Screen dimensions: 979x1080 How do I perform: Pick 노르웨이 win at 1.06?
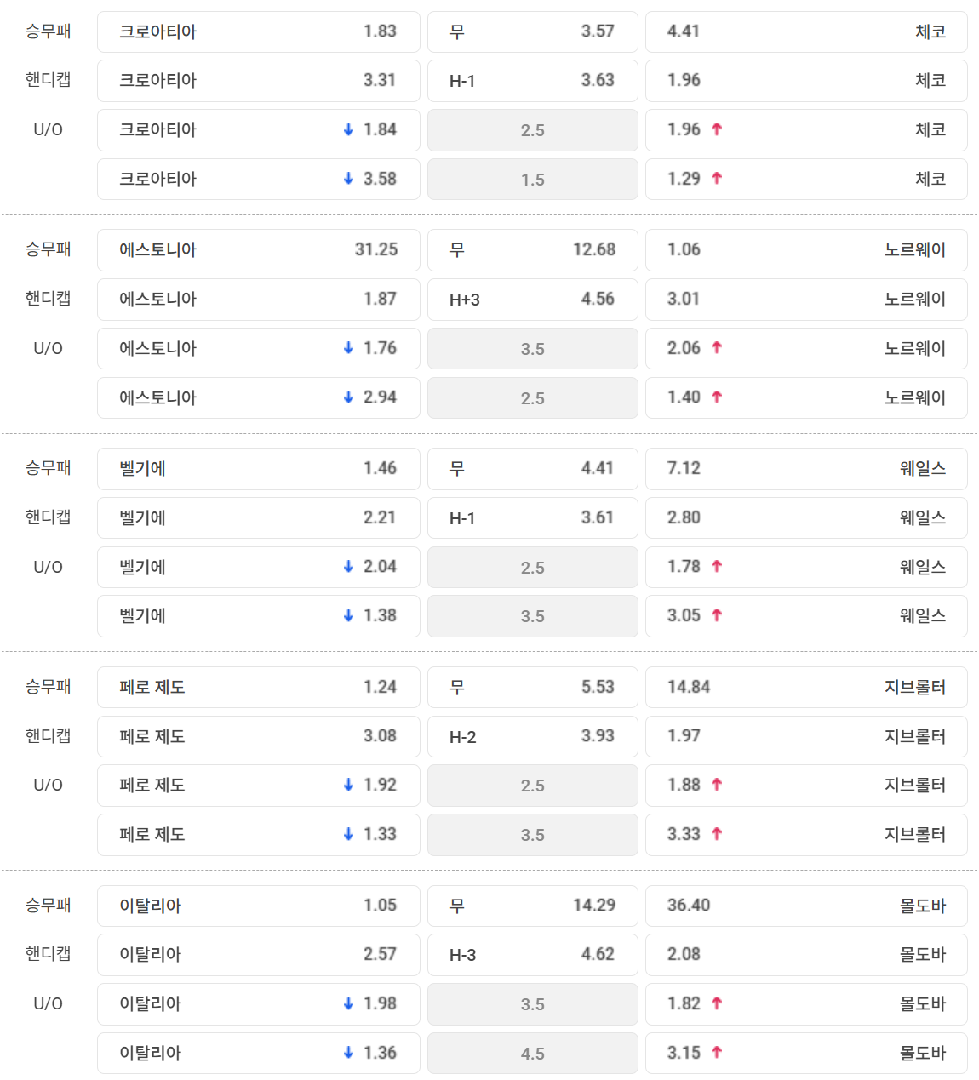(806, 249)
